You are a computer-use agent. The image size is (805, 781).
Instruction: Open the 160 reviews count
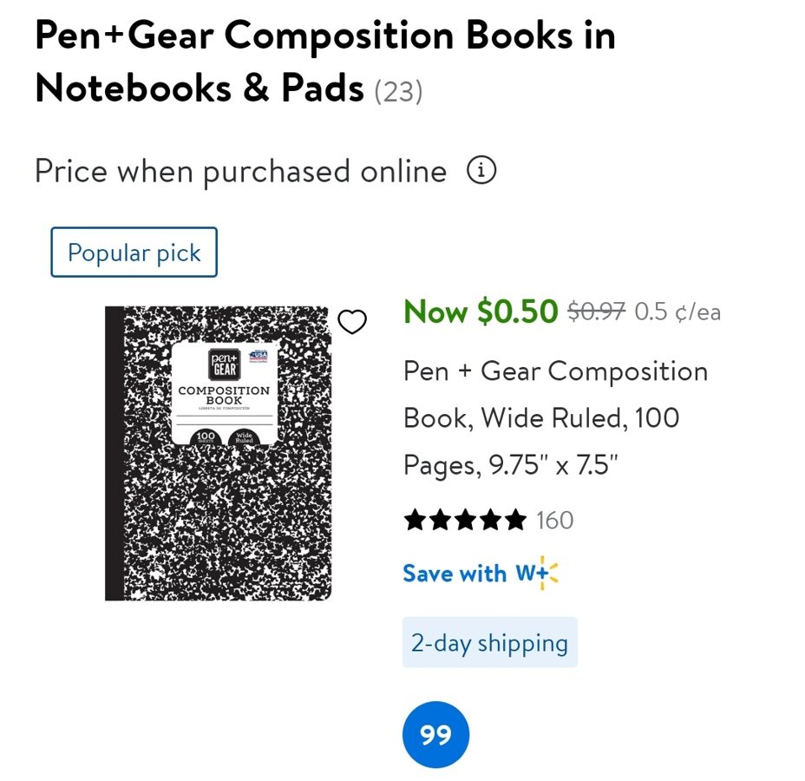(555, 520)
